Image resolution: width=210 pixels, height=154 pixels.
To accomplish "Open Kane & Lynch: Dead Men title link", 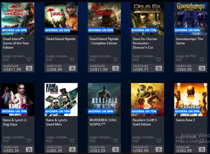I will [57, 122].
